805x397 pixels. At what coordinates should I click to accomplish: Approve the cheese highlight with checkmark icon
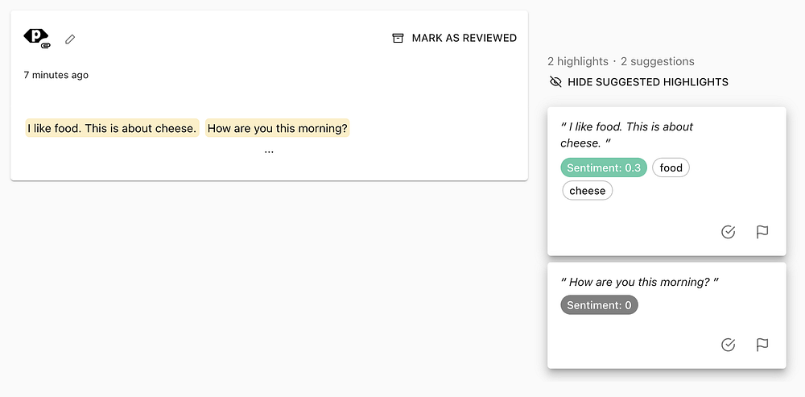pyautogui.click(x=729, y=232)
